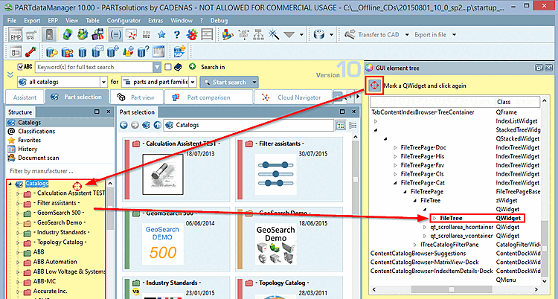Screen dimensions: 558x299
Task: Open the Export in file dropdown arrow
Action: [454, 34]
